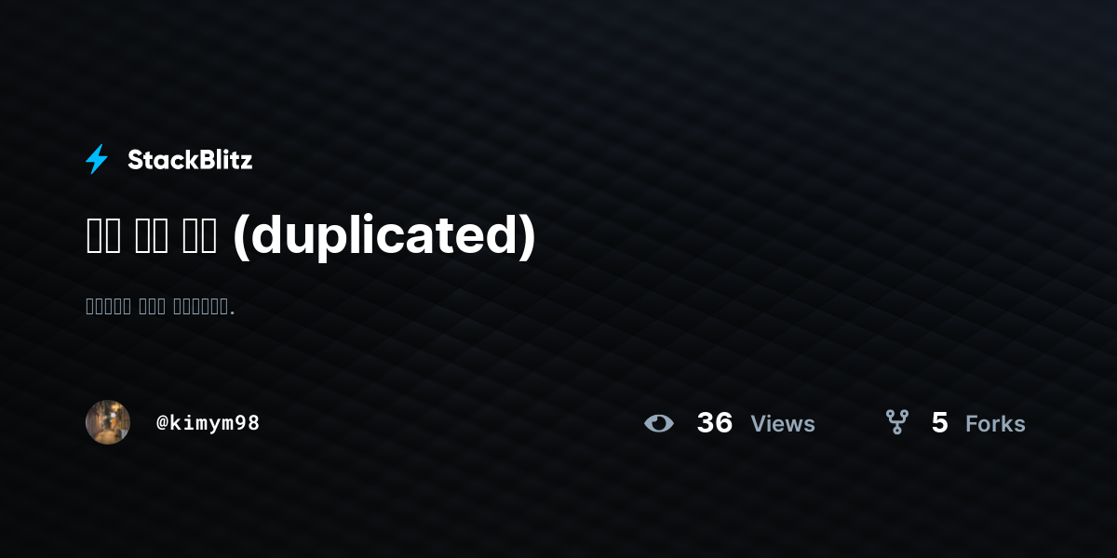Click the middle word of the description line
The height and width of the screenshot is (558, 1117).
coord(153,307)
